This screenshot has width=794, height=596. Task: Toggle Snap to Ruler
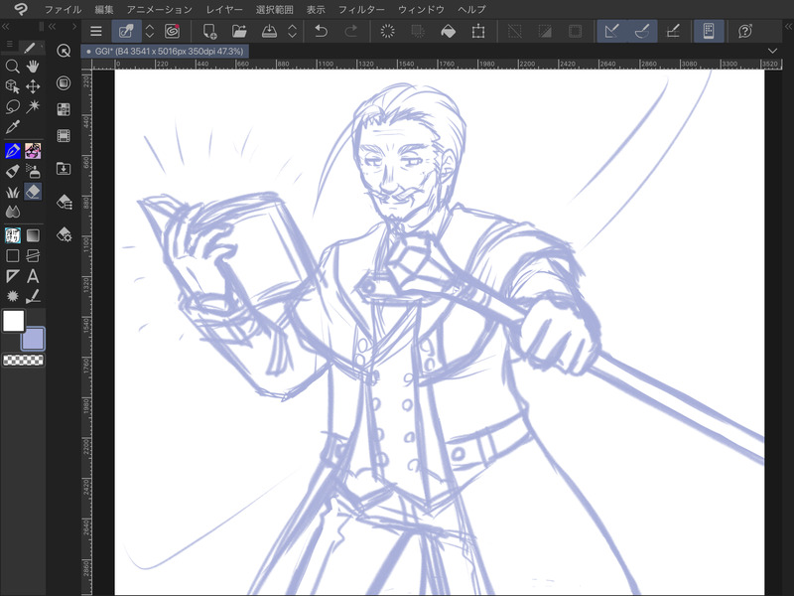pyautogui.click(x=611, y=32)
